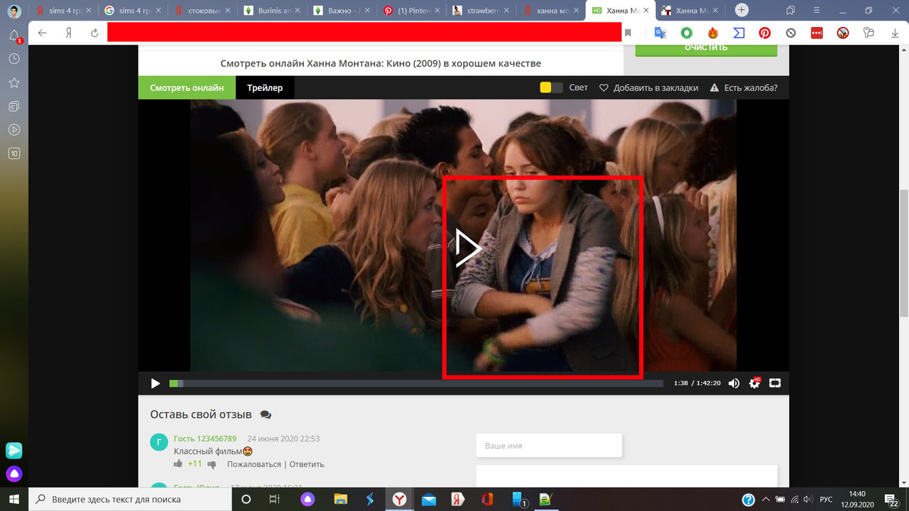909x511 pixels.
Task: Switch to first sims 4 browser tab
Action: tap(63, 11)
